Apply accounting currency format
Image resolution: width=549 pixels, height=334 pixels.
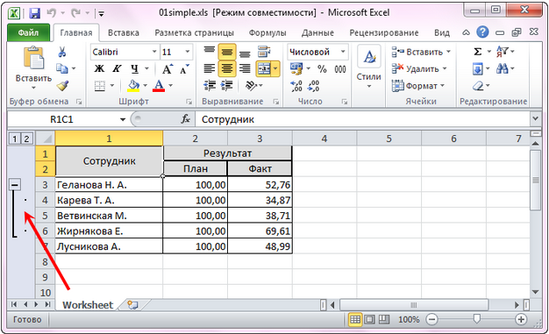[296, 68]
